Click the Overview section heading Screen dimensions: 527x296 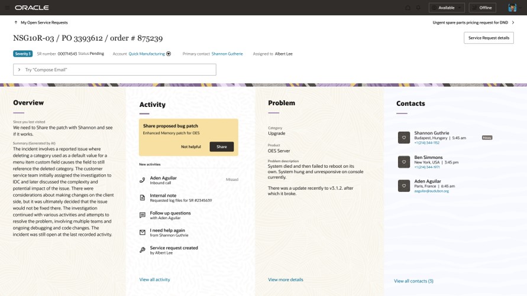pos(28,103)
